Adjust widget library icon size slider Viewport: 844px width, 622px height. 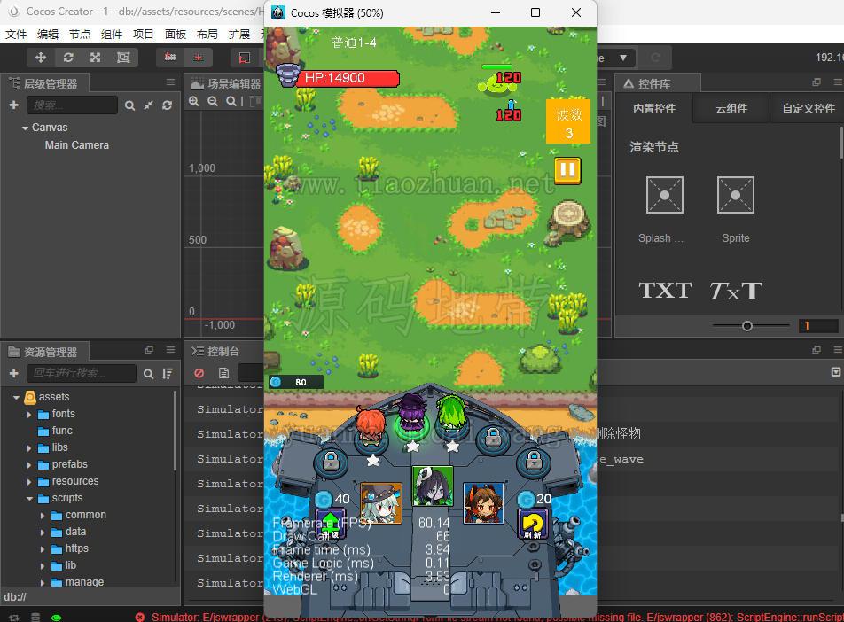point(747,325)
